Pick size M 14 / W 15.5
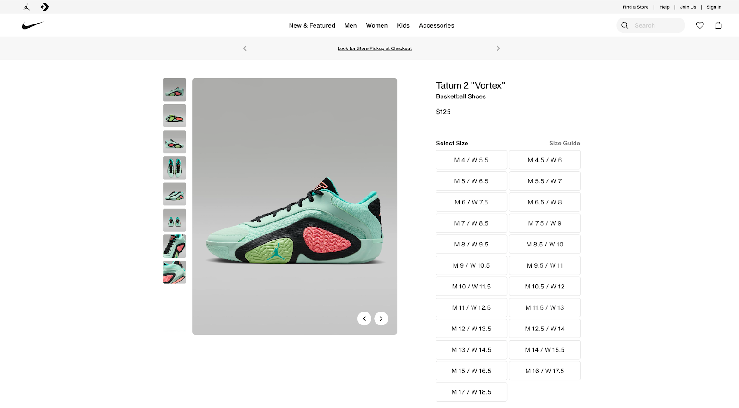This screenshot has width=739, height=408. pyautogui.click(x=545, y=350)
